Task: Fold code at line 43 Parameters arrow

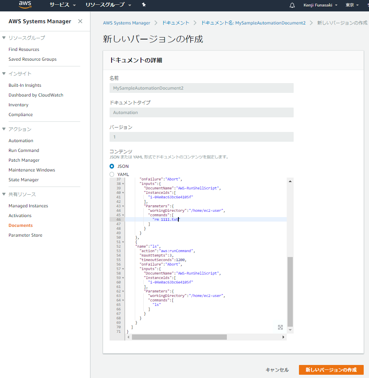Action: pyautogui.click(x=123, y=206)
